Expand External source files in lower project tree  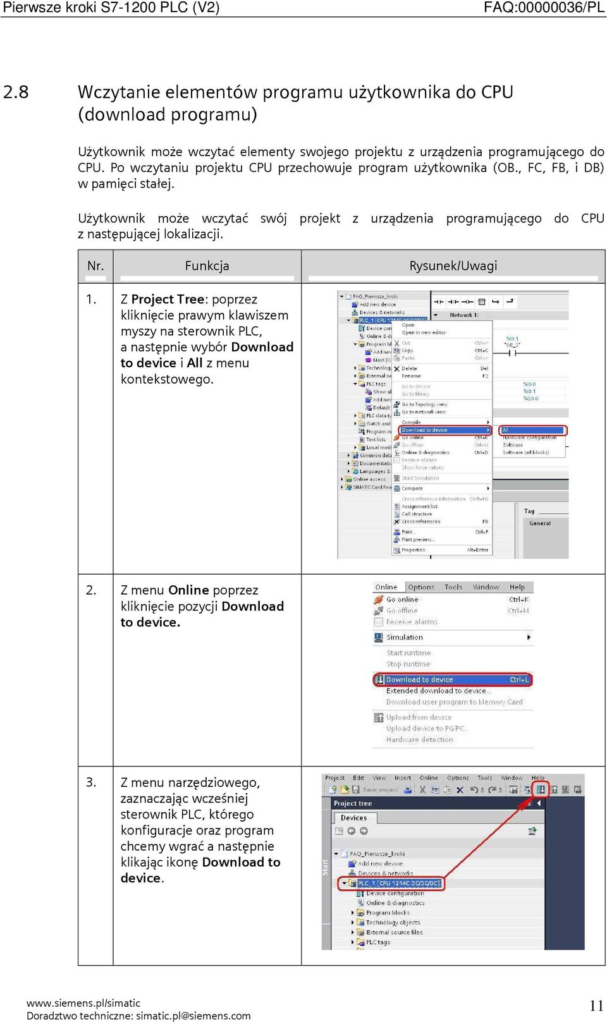pyautogui.click(x=353, y=932)
